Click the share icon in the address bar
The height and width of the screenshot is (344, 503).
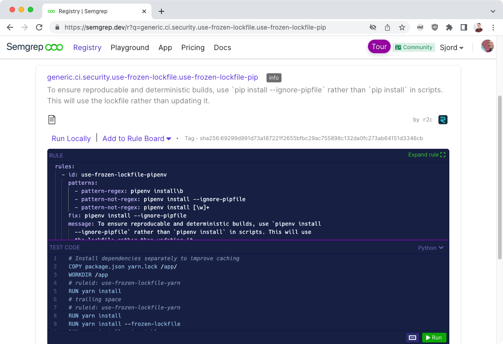point(387,27)
